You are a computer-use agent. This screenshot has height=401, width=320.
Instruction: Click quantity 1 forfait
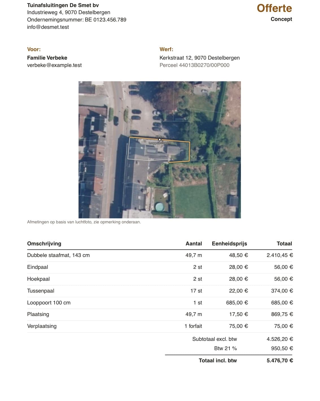coord(193,326)
